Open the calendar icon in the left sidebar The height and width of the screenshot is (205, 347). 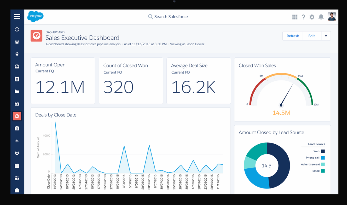click(17, 166)
